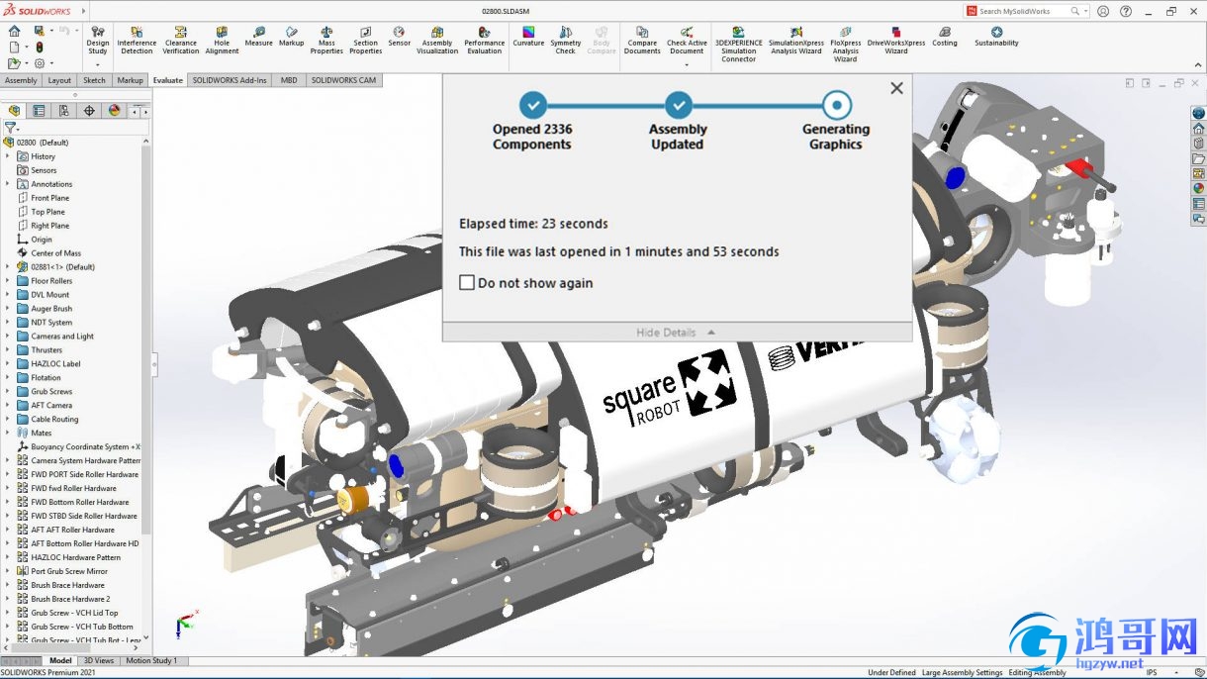Switch to FeatureManager design tree tab
Viewport: 1207px width, 679px height.
click(14, 111)
